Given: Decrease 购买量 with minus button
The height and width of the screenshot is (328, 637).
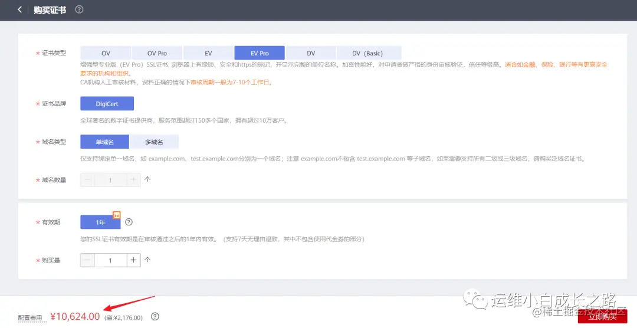Looking at the screenshot, I should coord(87,260).
